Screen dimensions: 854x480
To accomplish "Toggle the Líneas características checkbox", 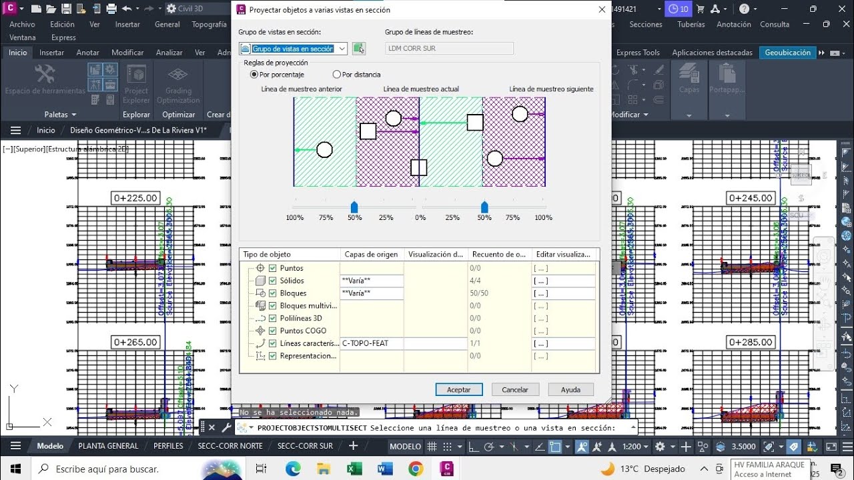I will 272,343.
